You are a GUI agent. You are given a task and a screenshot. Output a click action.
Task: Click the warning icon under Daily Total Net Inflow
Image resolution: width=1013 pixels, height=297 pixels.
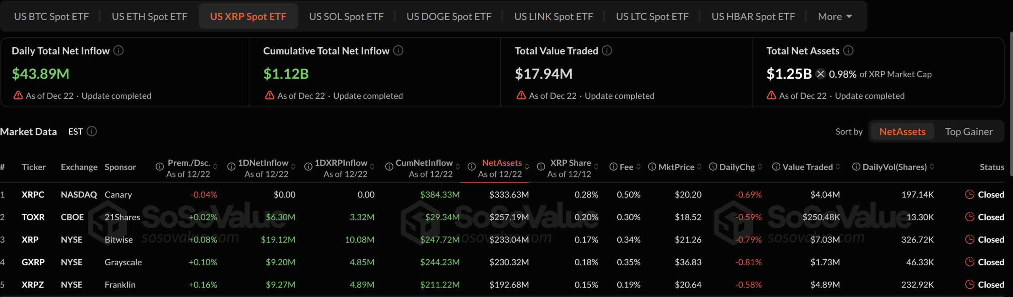click(18, 95)
